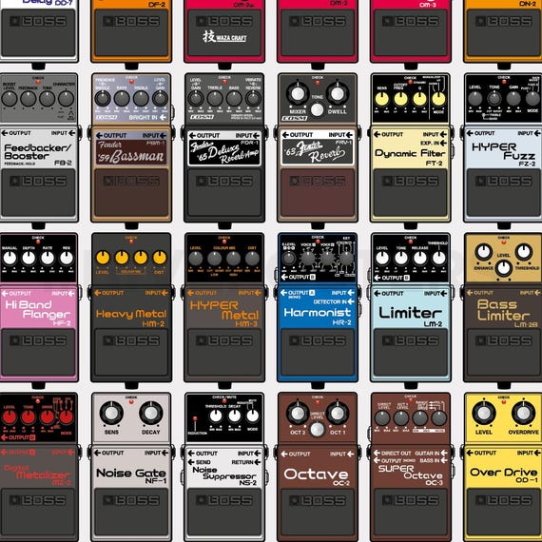Viewport: 542px width, 542px height.
Task: Click the DETECTOR IN arrow on Harmonist
Action: (351, 301)
